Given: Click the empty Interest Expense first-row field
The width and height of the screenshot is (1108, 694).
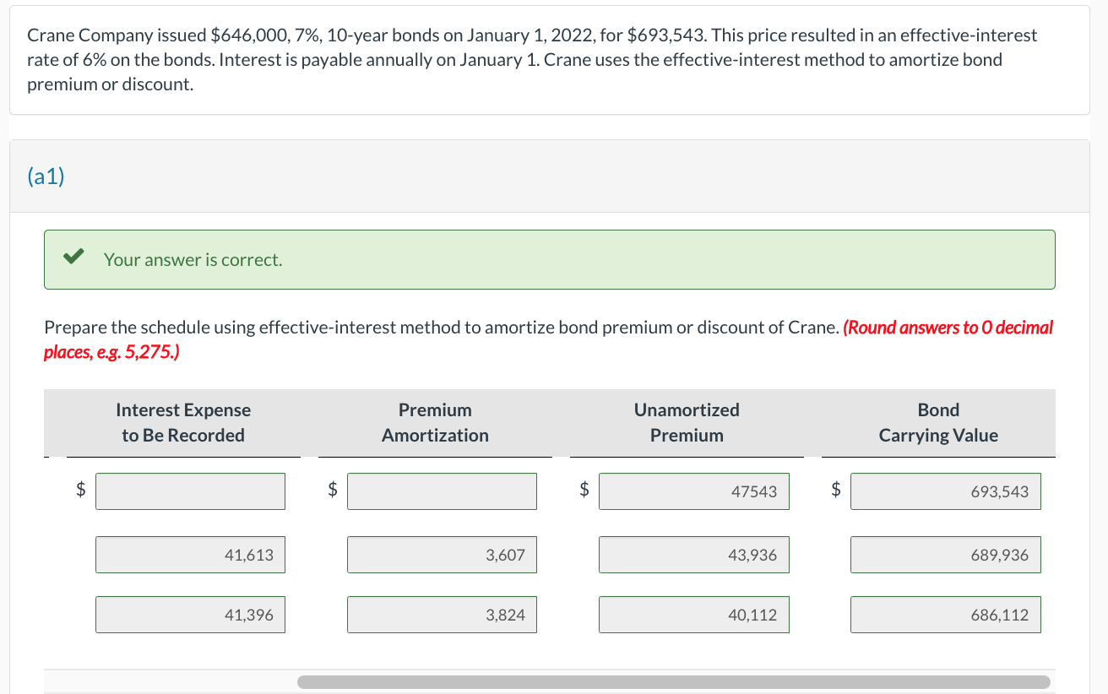Looking at the screenshot, I should coord(190,491).
